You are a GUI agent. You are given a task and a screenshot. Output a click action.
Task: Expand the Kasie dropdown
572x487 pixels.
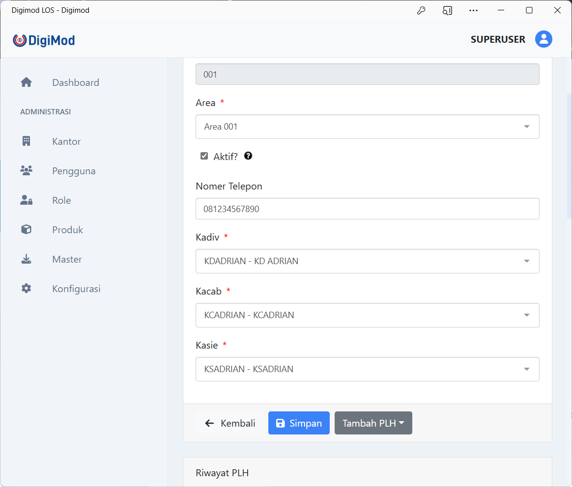pyautogui.click(x=367, y=369)
